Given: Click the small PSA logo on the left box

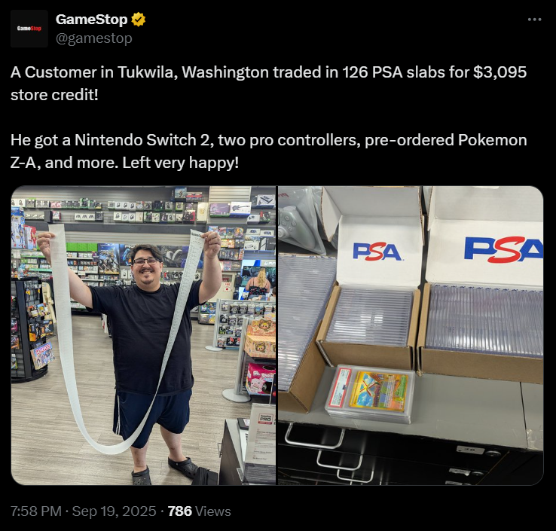Looking at the screenshot, I should click(377, 252).
